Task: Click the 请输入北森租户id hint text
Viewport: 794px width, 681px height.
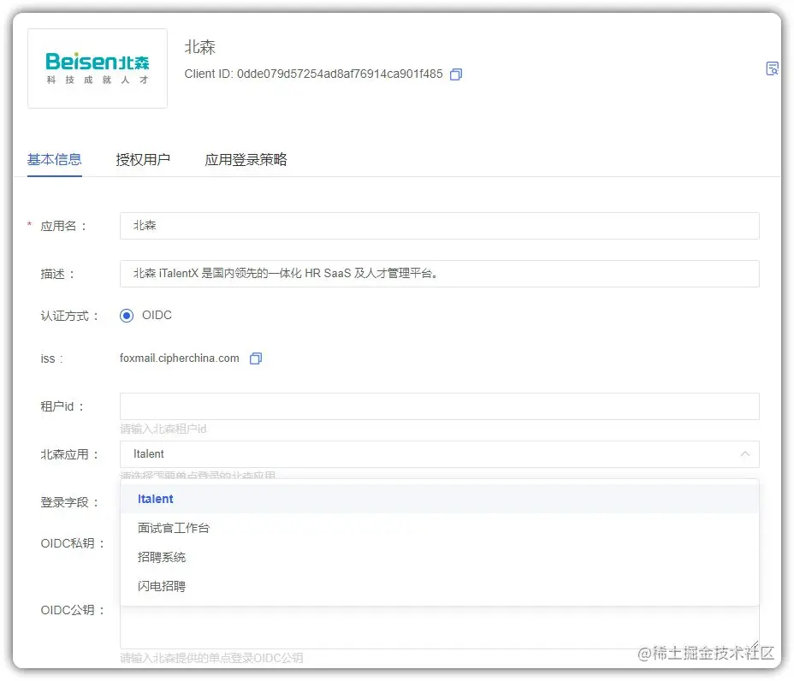Action: coord(163,429)
